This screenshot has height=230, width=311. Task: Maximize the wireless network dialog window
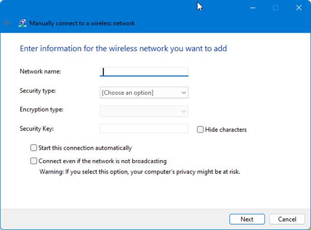(x=275, y=8)
